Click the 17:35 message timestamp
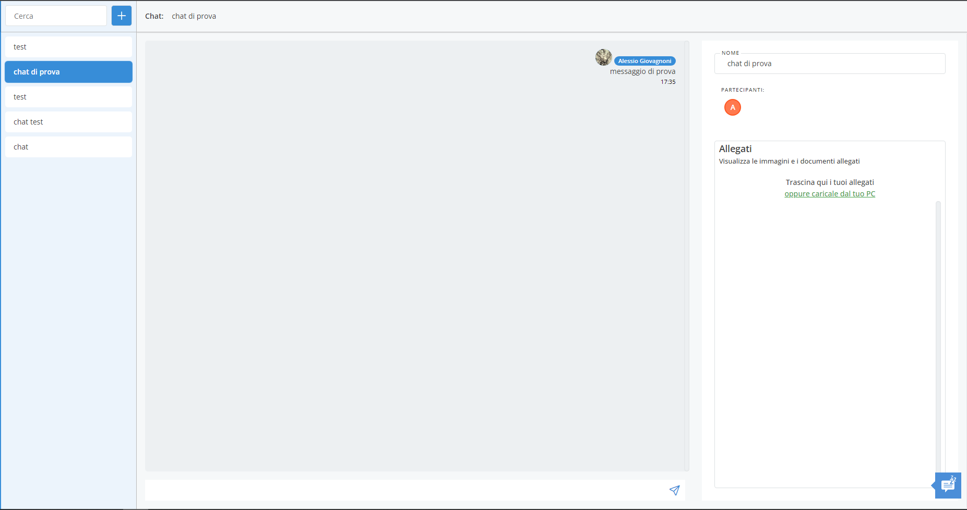 (668, 82)
